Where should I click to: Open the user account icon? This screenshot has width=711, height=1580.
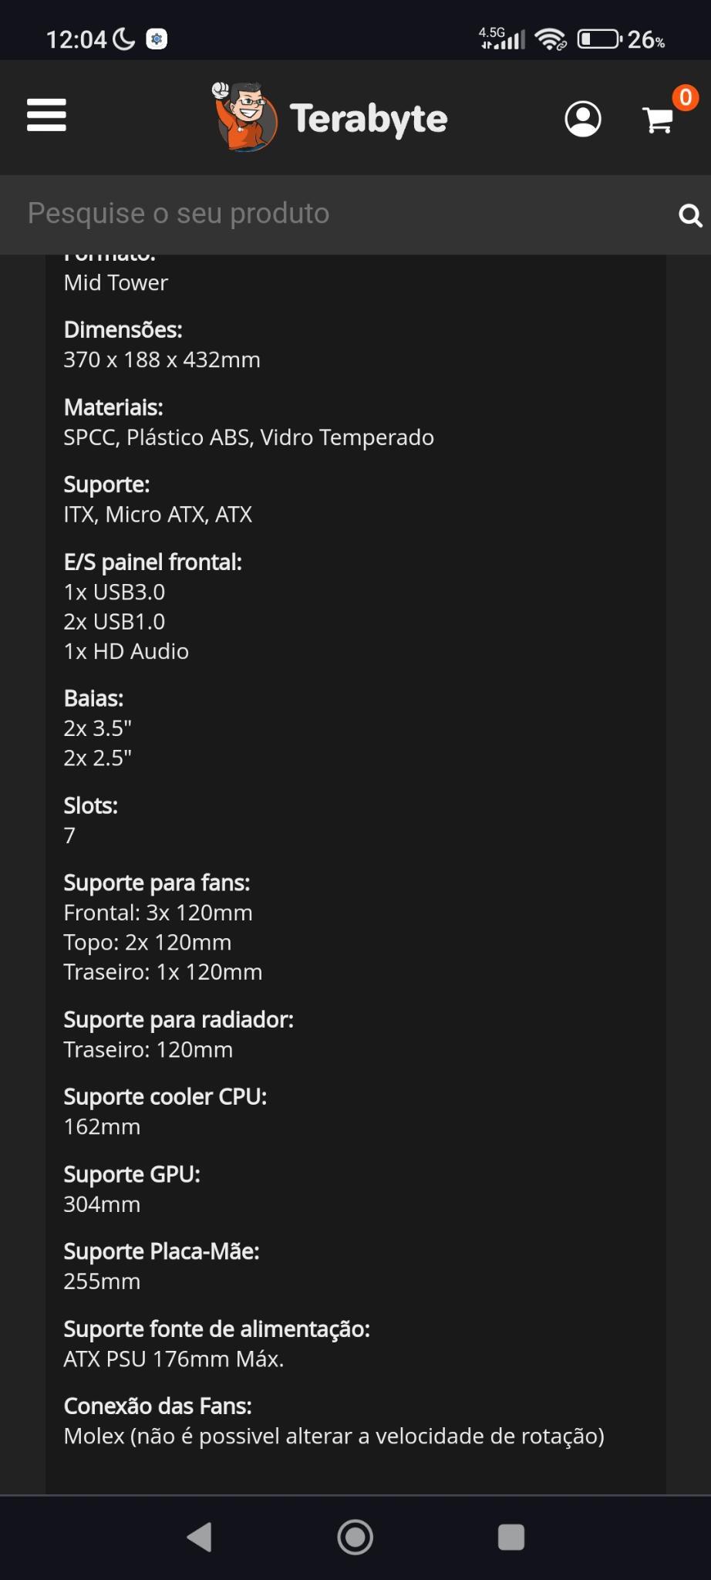(583, 119)
